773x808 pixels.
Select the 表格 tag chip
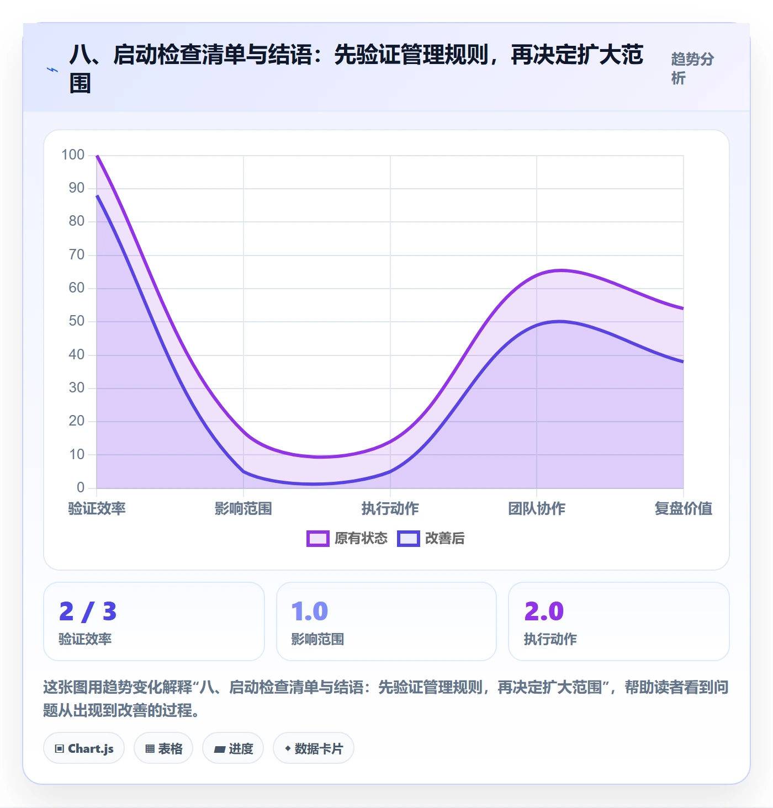click(x=163, y=748)
